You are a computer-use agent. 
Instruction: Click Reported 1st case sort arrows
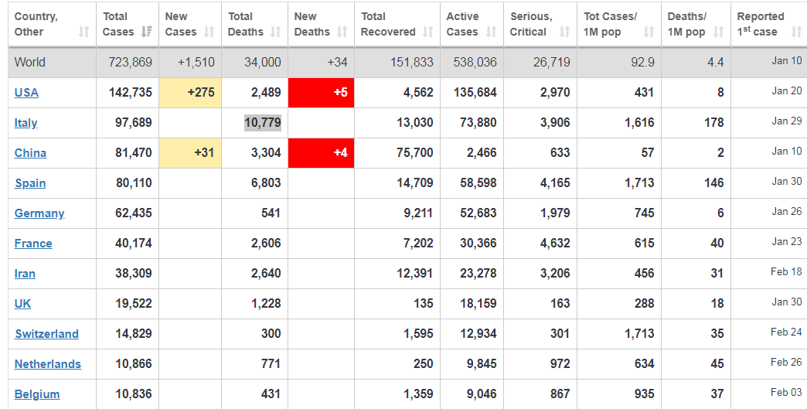point(795,32)
